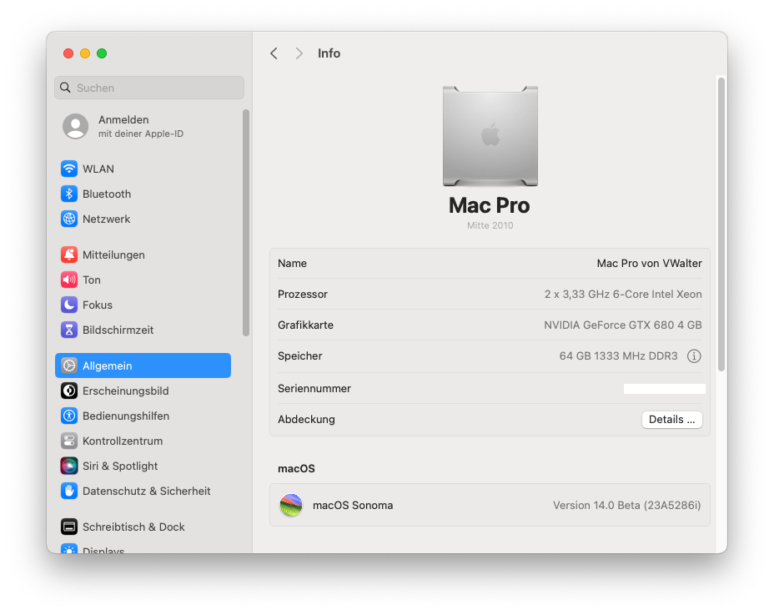Click the Abdeckung label
The height and width of the screenshot is (615, 774).
click(x=306, y=420)
